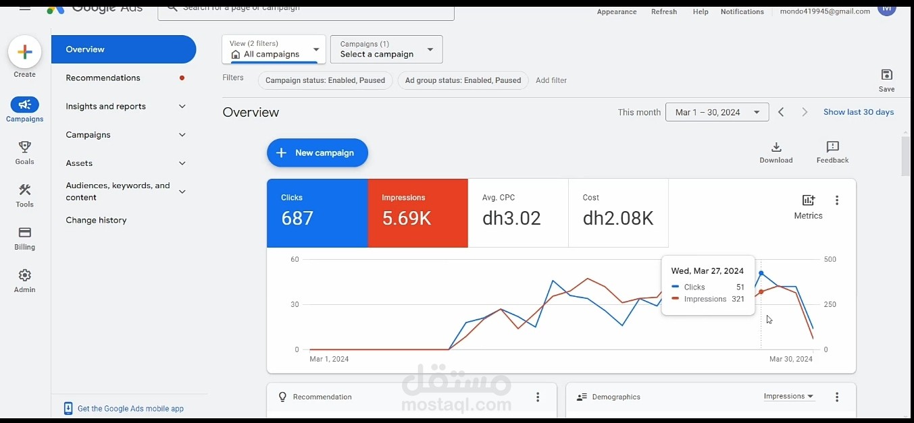The width and height of the screenshot is (914, 423).
Task: Open the Mar 1 – 30, 2024 date picker
Action: [717, 112]
